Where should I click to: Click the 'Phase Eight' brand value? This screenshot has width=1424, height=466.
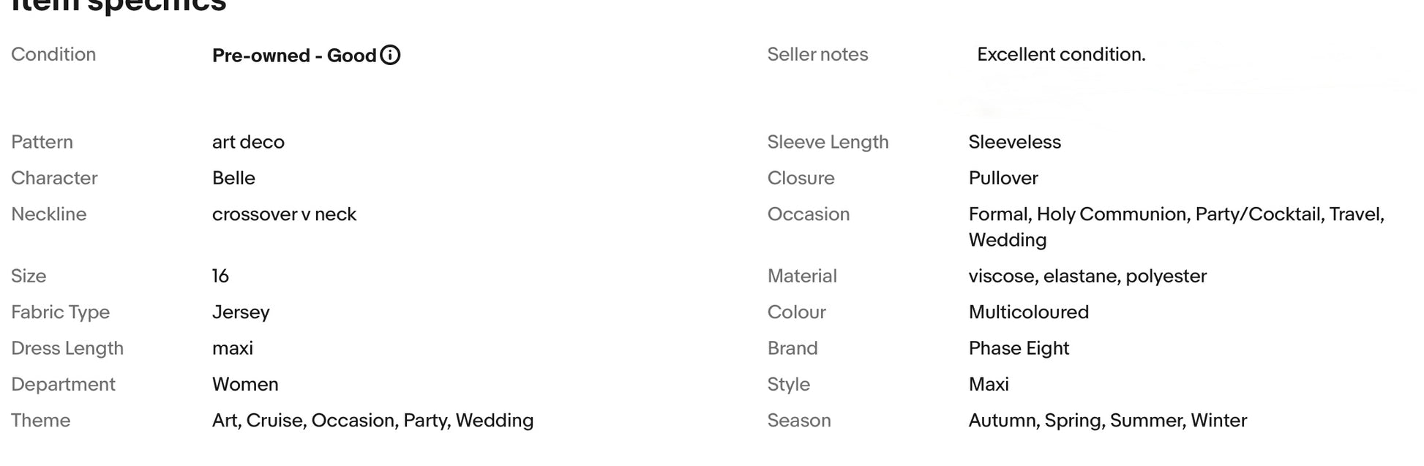point(1019,348)
